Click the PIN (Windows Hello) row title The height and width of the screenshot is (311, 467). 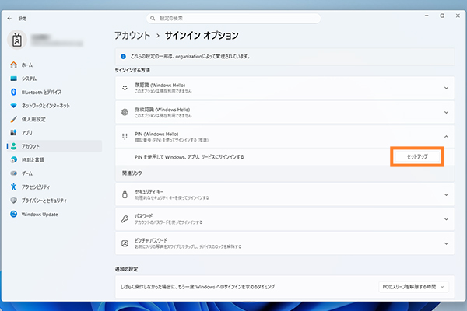(156, 134)
